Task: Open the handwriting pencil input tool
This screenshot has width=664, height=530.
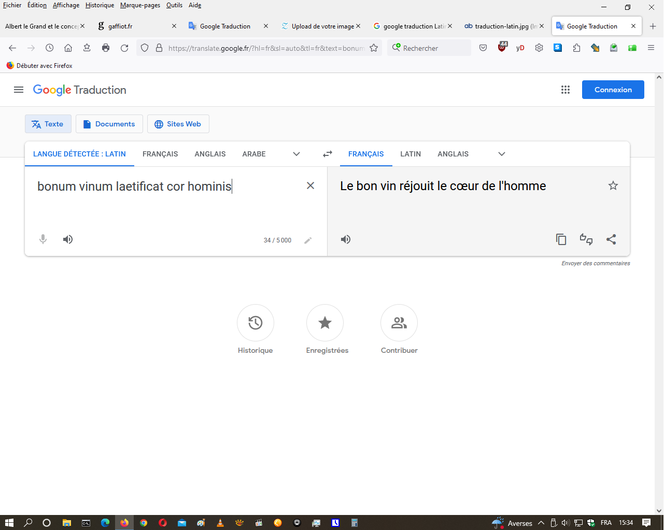Action: pos(308,240)
